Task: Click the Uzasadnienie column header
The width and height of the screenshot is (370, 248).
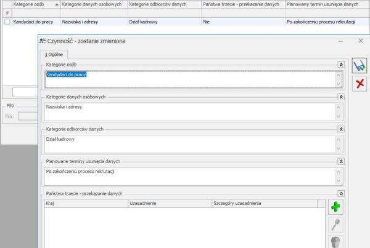Action: tap(168, 202)
